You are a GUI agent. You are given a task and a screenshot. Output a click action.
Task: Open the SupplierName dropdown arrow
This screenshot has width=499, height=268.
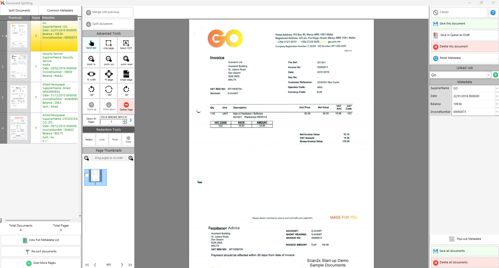point(496,88)
